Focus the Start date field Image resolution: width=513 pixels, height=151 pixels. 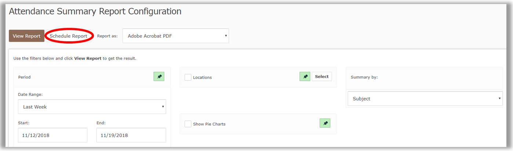click(x=52, y=135)
